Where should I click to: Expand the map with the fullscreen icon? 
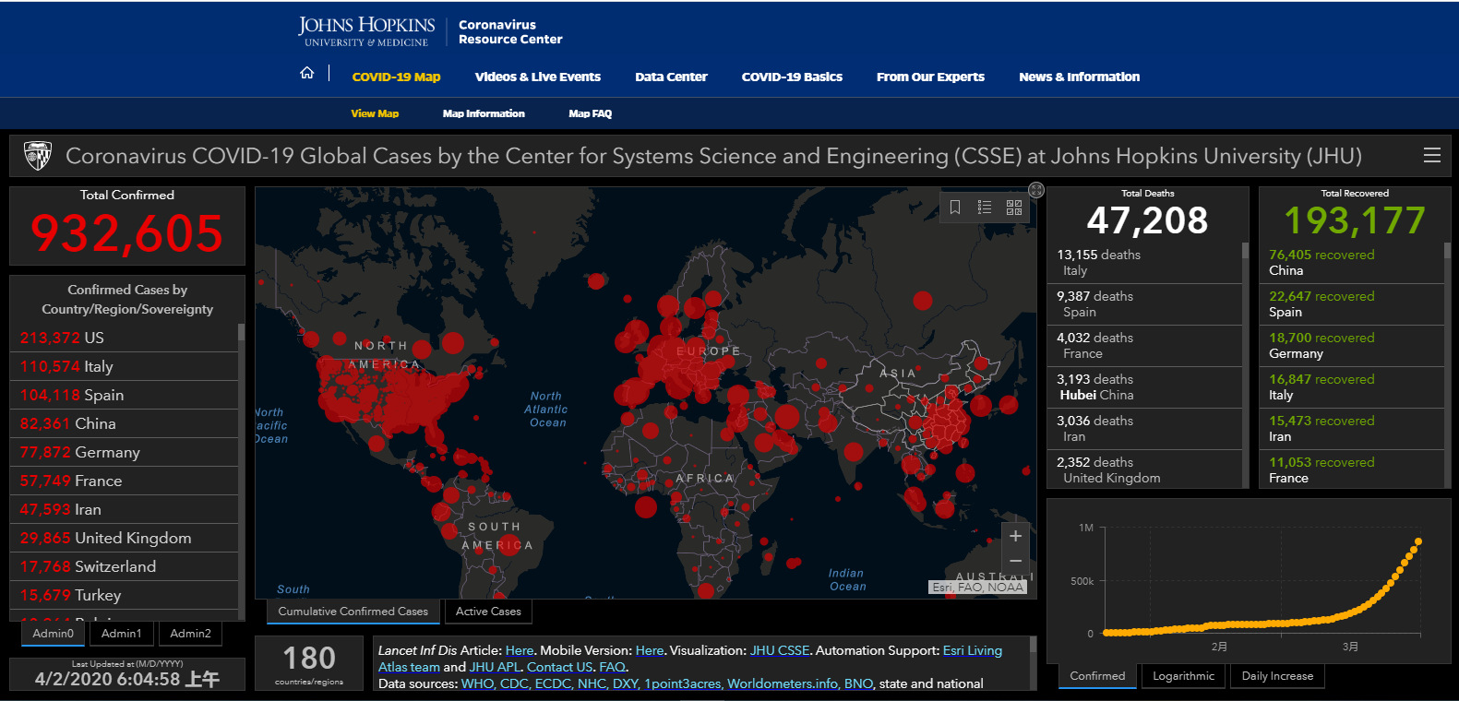[1036, 190]
